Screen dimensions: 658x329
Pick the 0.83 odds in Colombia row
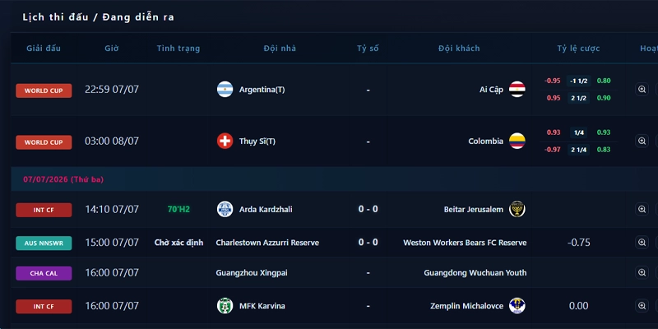point(604,150)
